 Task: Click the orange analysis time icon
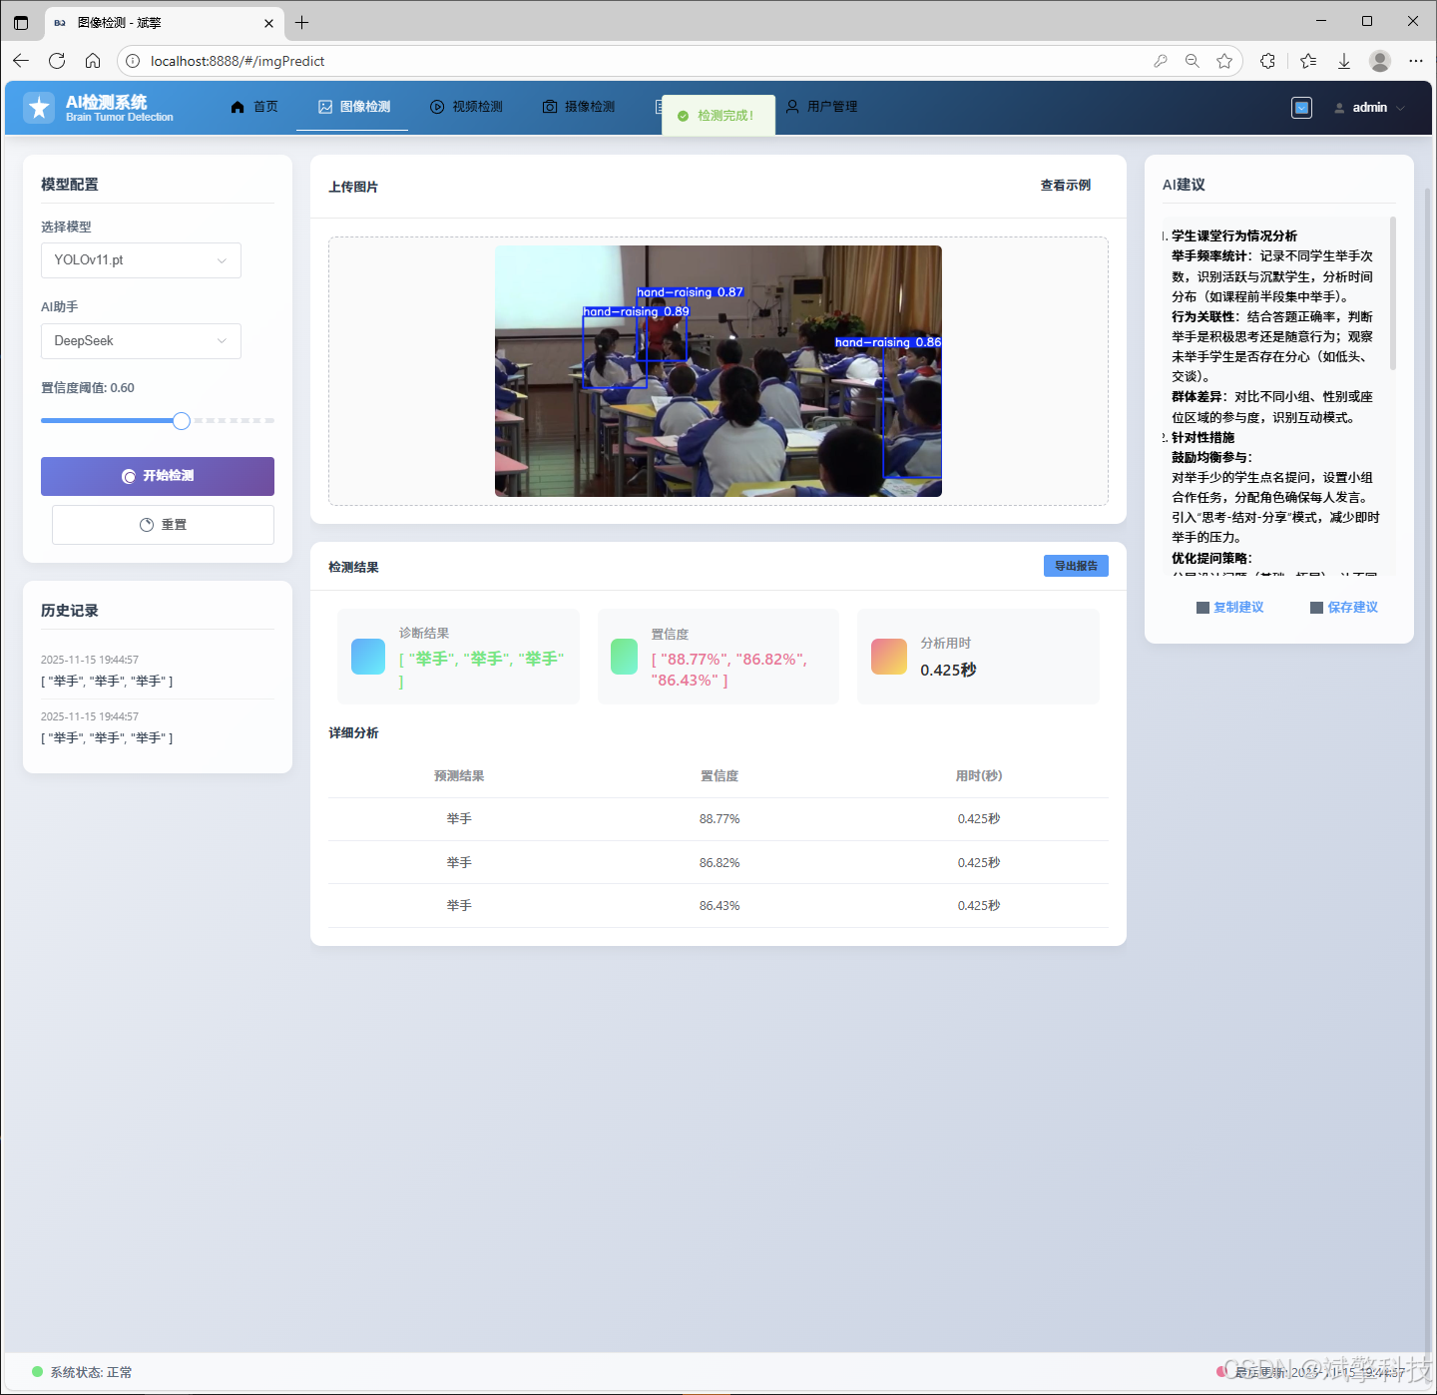[888, 657]
